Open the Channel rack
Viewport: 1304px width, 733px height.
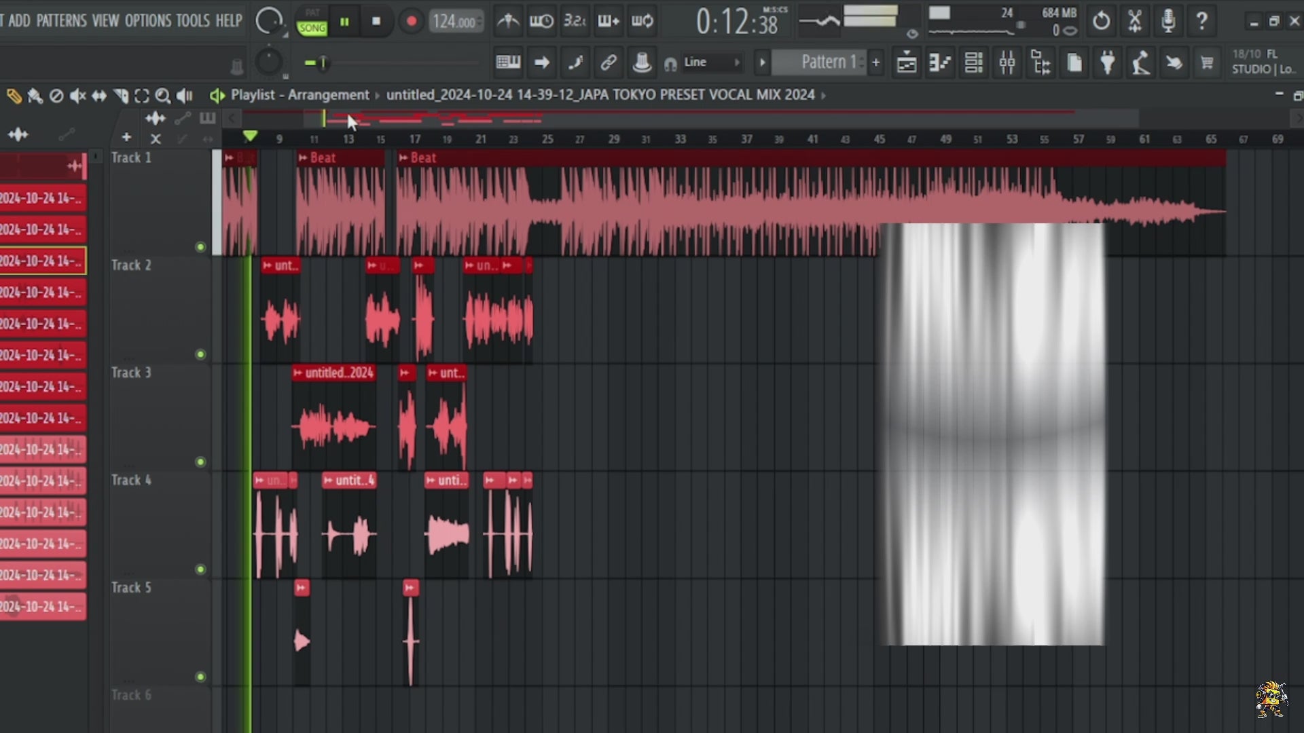coord(974,62)
